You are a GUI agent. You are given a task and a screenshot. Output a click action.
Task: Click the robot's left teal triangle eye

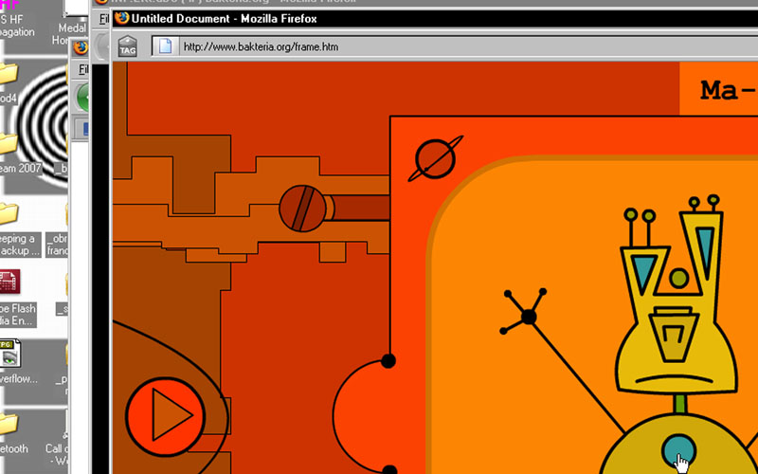click(644, 269)
